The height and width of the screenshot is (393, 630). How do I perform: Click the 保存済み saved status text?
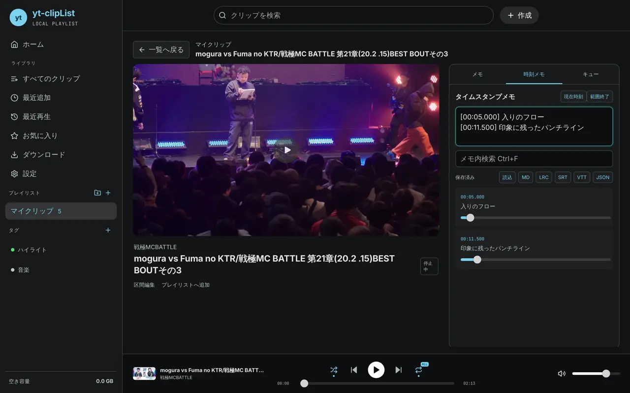click(465, 177)
